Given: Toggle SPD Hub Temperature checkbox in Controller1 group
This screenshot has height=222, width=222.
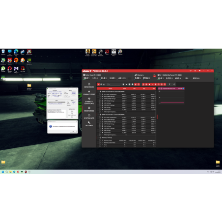Looking at the screenshot, I should click(100, 117).
